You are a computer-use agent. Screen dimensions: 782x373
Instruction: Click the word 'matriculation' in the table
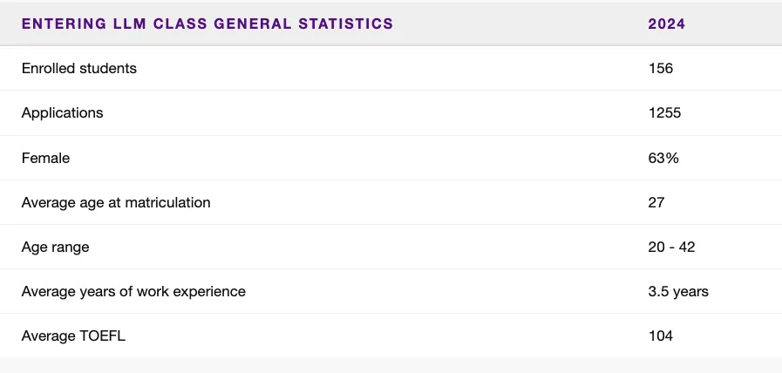click(x=167, y=202)
